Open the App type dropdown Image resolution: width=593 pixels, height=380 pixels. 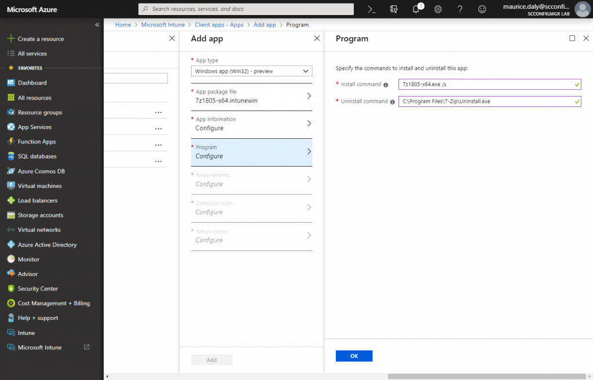pyautogui.click(x=251, y=71)
